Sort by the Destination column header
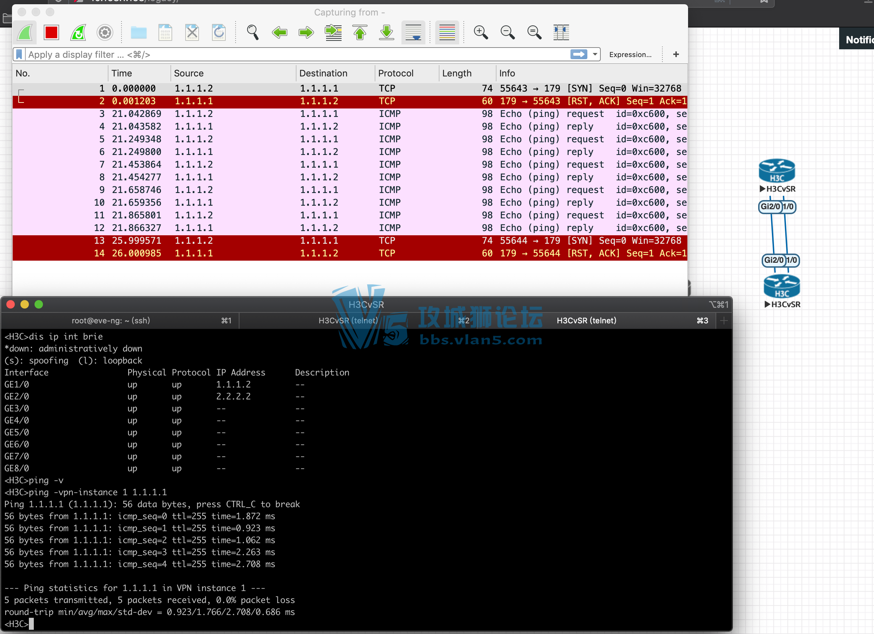The image size is (874, 634). [x=336, y=73]
